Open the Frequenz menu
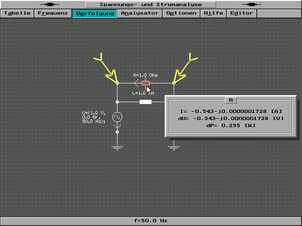The width and height of the screenshot is (302, 226). [53, 13]
